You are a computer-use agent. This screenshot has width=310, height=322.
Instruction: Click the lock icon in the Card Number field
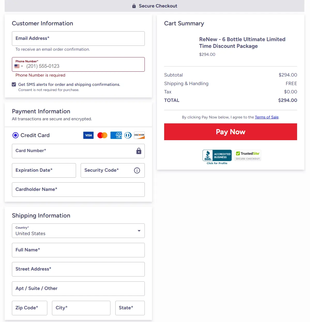139,151
